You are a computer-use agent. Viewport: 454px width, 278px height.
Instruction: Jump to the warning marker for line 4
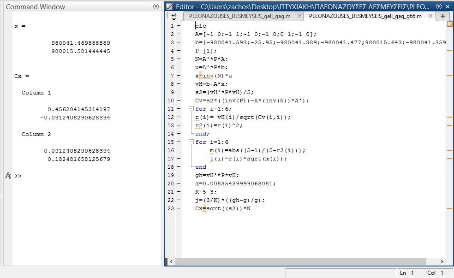[x=450, y=51]
